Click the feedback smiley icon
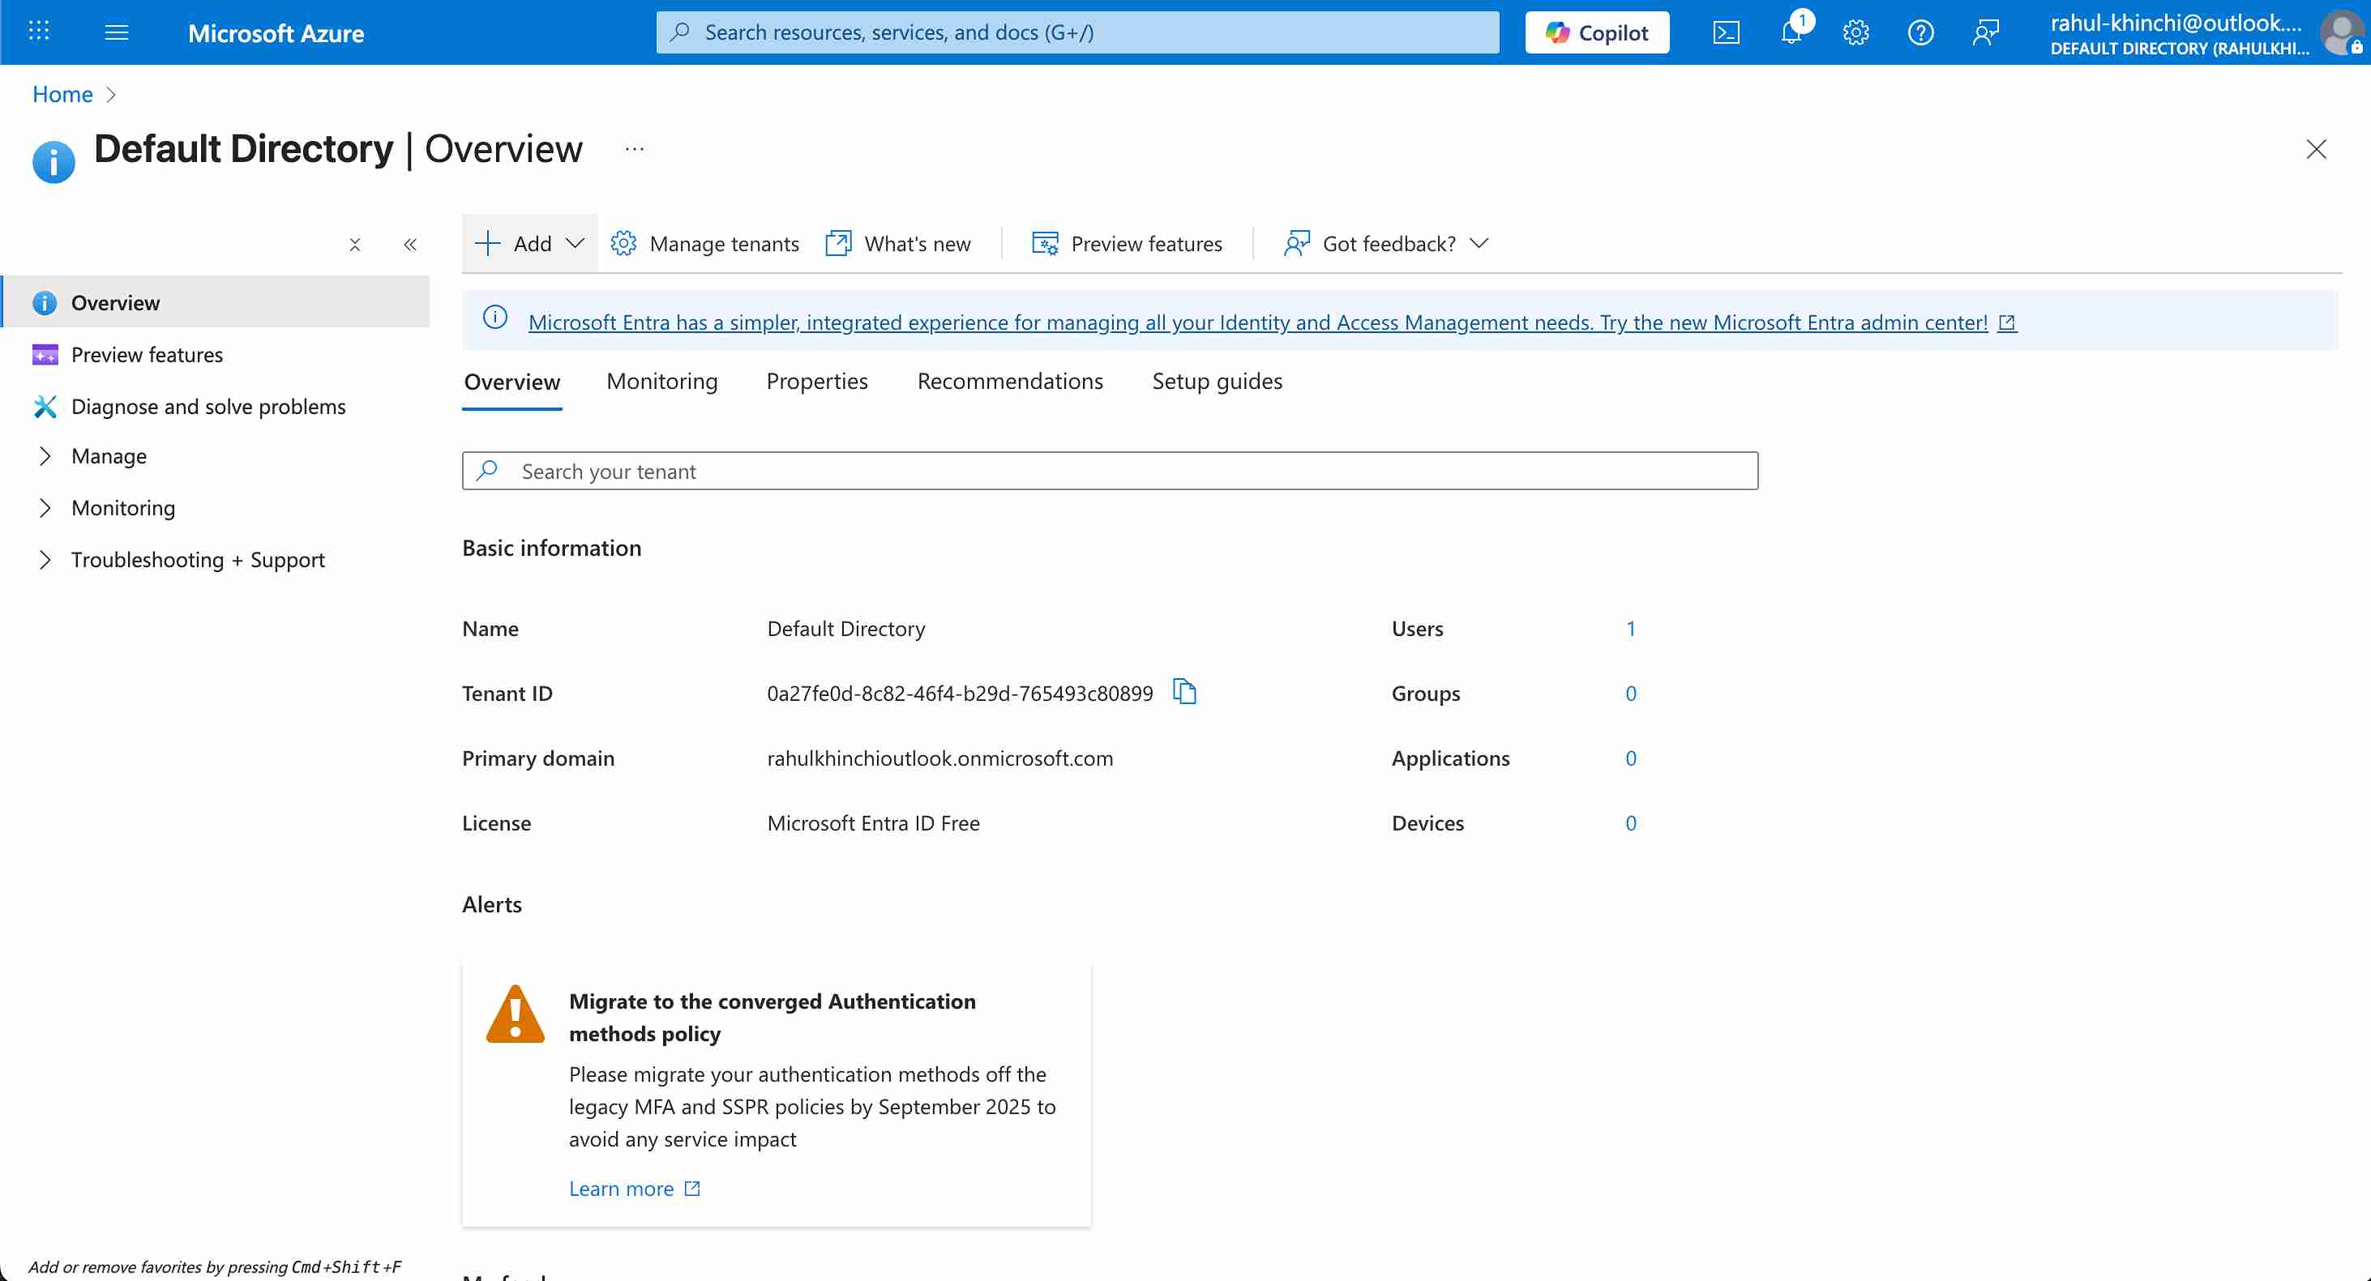This screenshot has height=1281, width=2371. [1985, 32]
